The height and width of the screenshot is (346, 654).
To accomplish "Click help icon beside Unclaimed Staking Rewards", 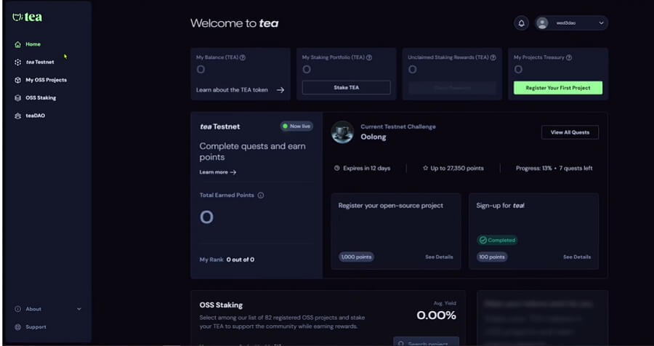I will [x=493, y=57].
